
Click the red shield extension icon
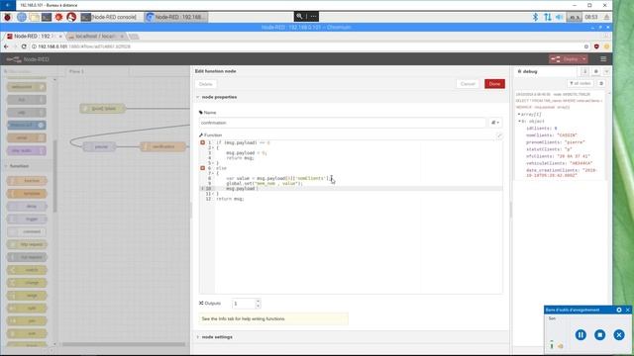[596, 46]
